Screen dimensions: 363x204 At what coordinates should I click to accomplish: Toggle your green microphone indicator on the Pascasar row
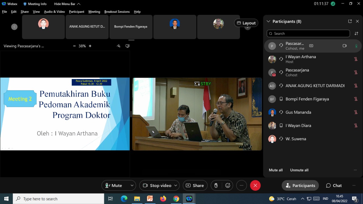pos(356,46)
